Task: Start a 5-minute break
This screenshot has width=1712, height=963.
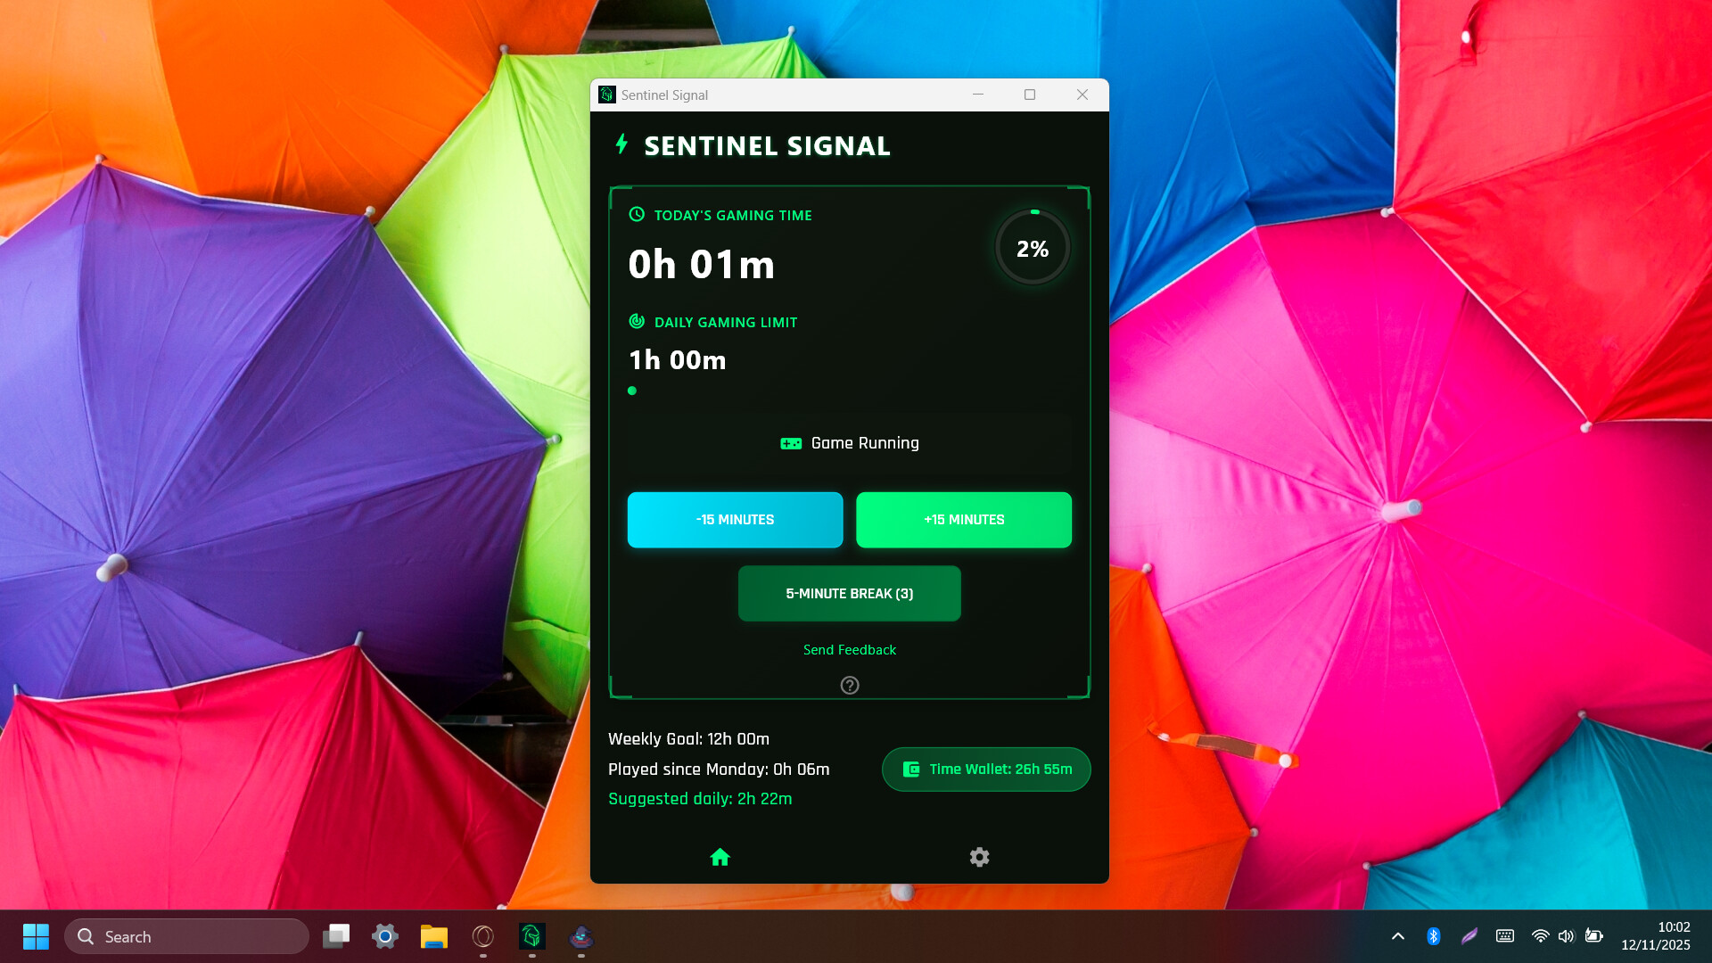Action: click(849, 593)
